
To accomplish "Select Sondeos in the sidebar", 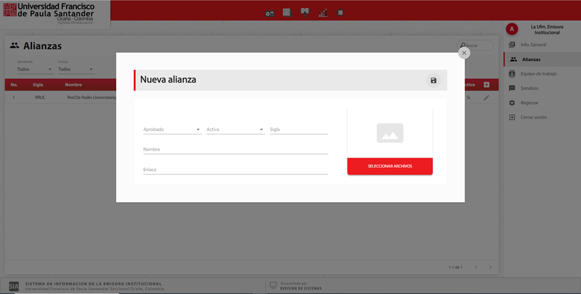I will (529, 88).
